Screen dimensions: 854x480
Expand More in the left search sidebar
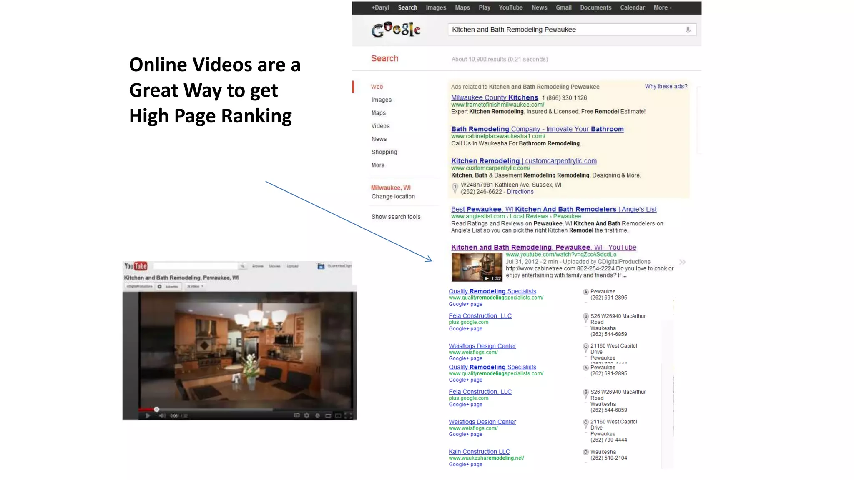coord(378,165)
